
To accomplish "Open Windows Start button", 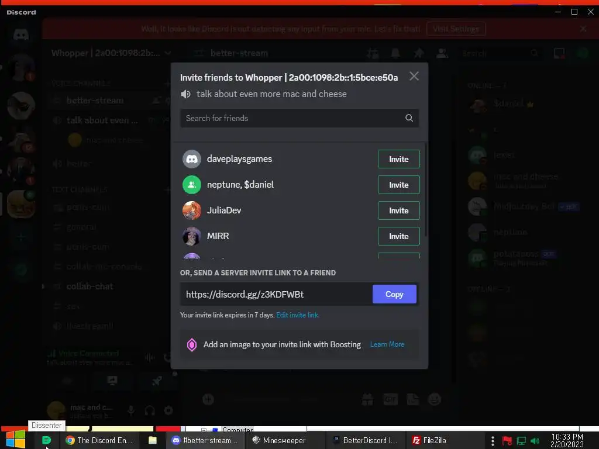I will point(16,440).
